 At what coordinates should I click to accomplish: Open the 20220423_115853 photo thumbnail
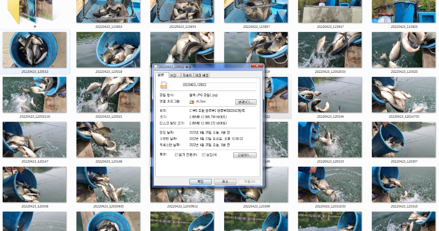108,11
